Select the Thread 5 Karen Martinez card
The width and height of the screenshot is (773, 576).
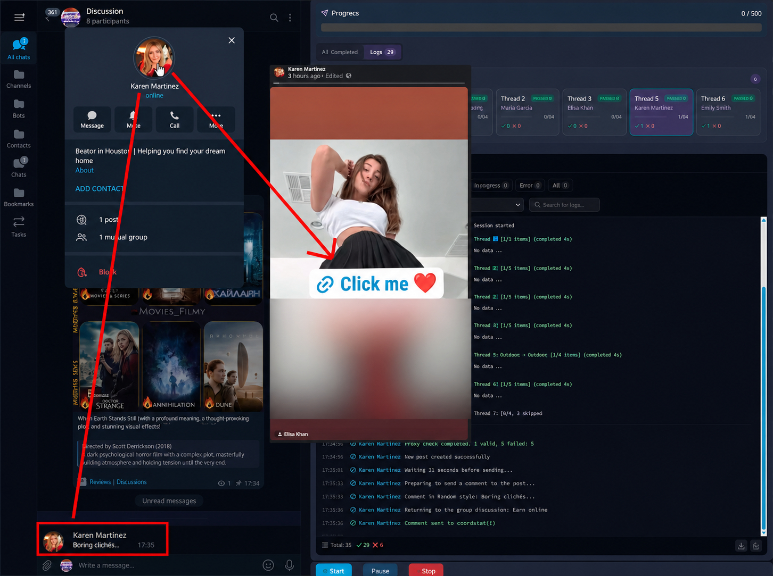coord(661,112)
